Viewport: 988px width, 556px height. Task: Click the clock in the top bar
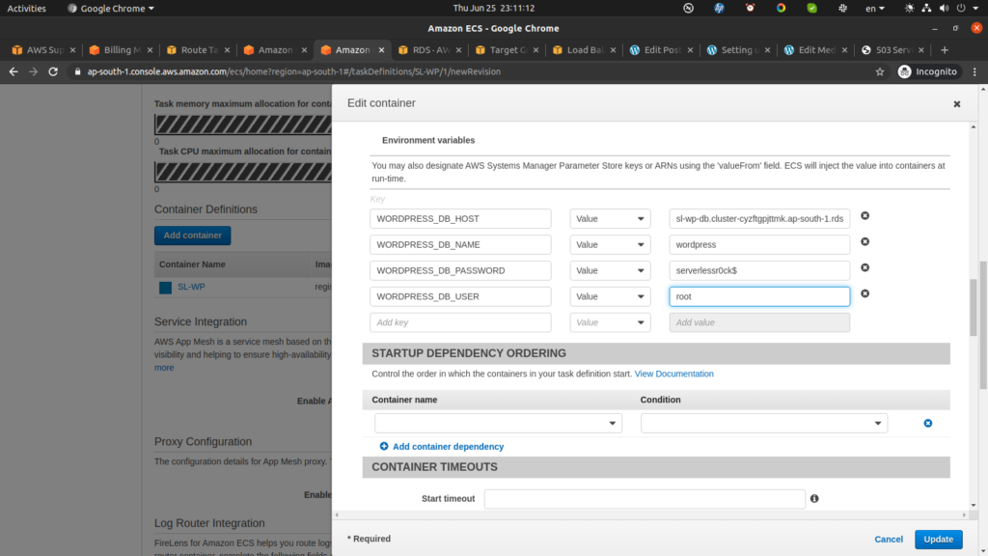click(493, 8)
